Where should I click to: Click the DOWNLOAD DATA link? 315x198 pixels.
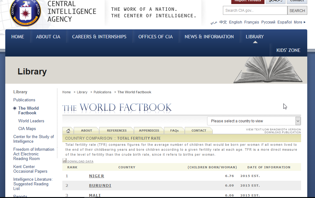[x=80, y=161]
